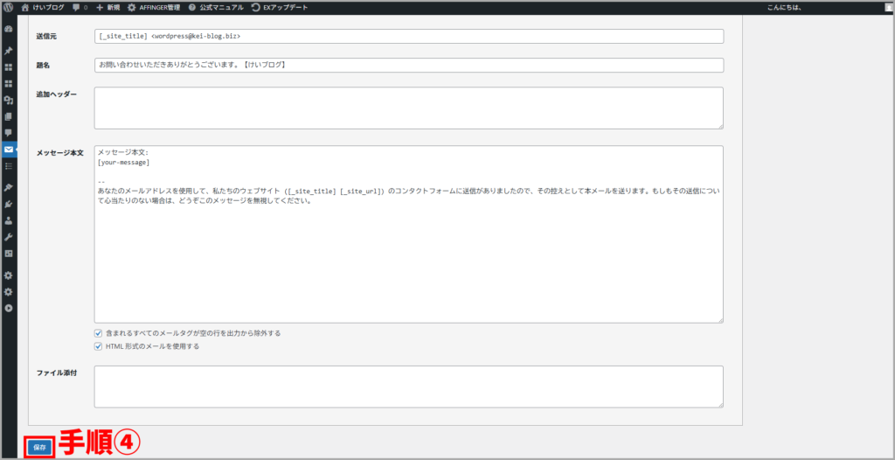The image size is (895, 460).
Task: Click the WordPress logo in admin bar
Action: coord(9,7)
